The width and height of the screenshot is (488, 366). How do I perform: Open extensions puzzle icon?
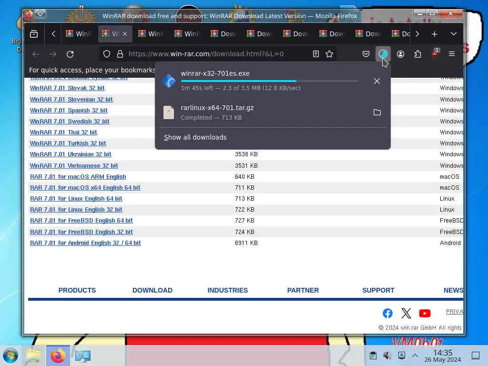417,54
